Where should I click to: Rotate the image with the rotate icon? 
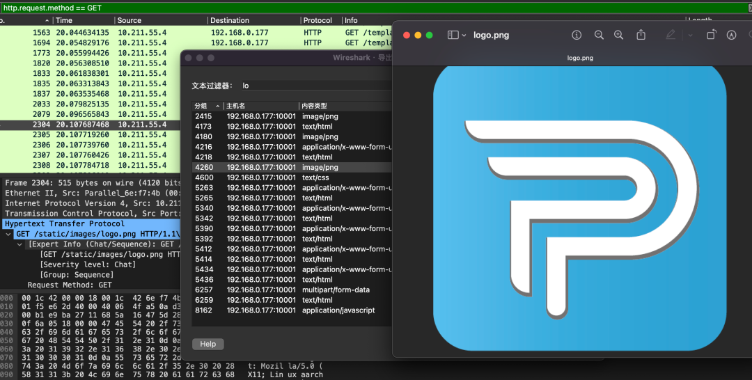(x=711, y=35)
